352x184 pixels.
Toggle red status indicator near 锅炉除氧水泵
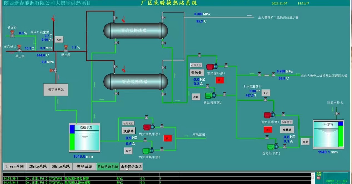pos(168,138)
